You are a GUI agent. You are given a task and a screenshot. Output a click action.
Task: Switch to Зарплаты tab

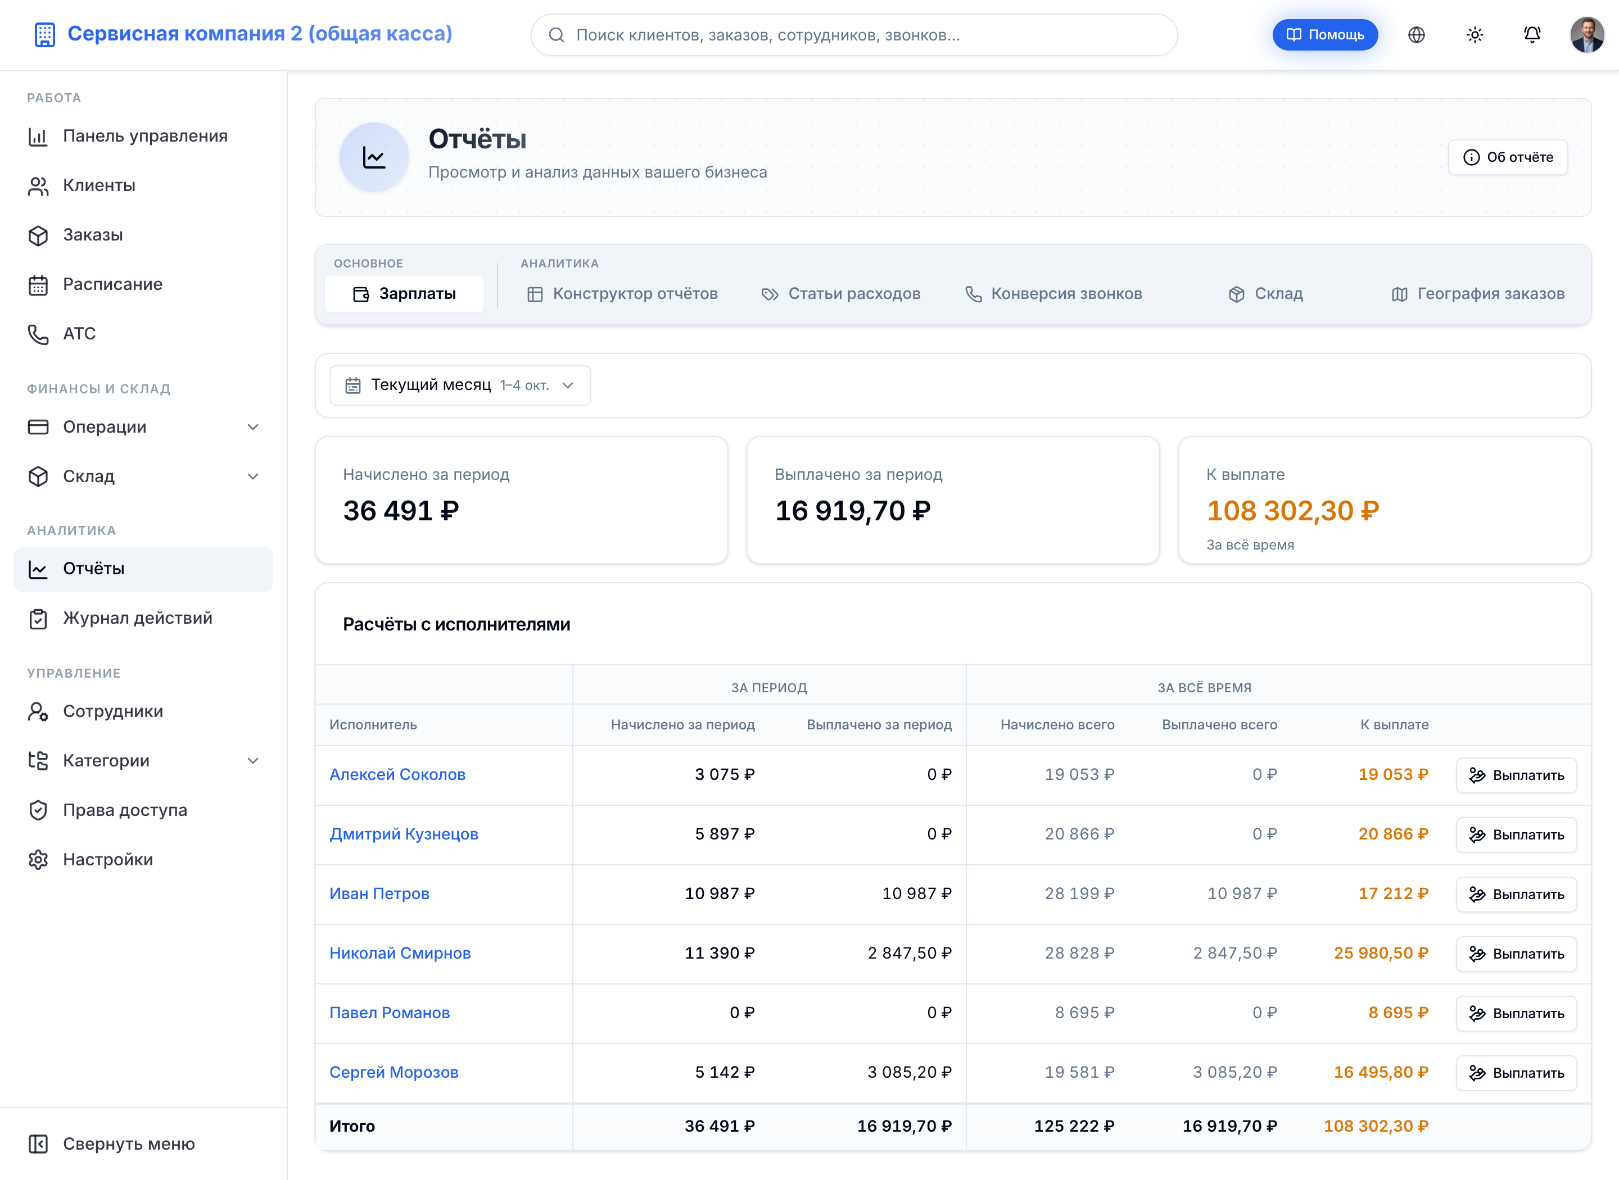(x=404, y=293)
